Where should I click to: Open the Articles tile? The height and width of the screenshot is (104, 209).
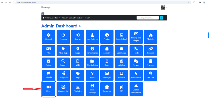[x=121, y=63]
